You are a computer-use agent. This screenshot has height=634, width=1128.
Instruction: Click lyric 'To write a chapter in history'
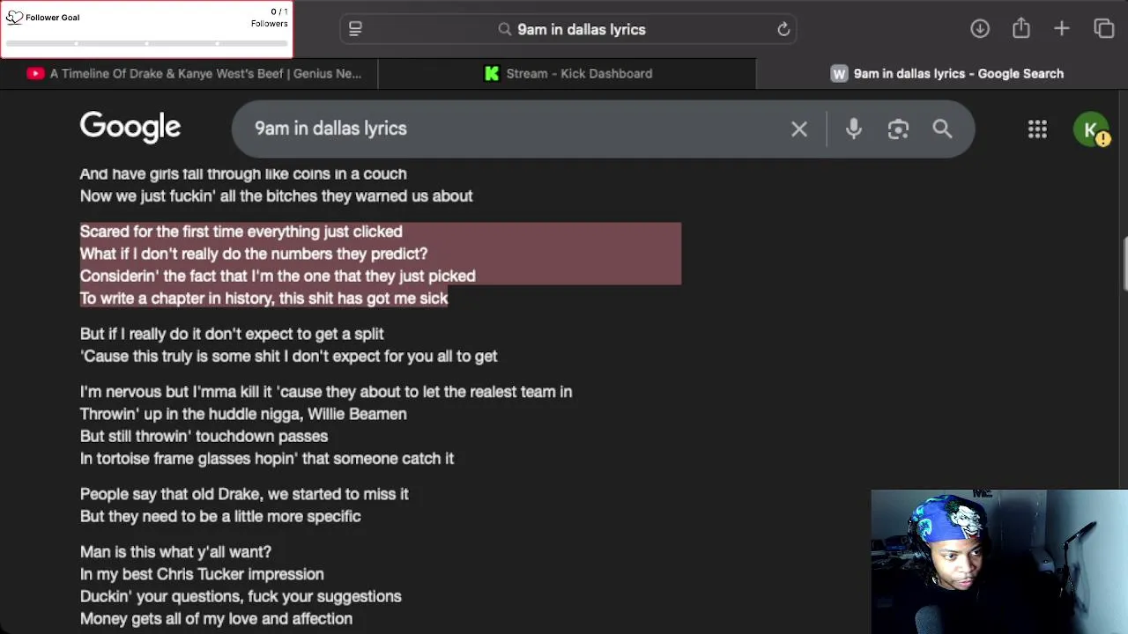point(175,299)
